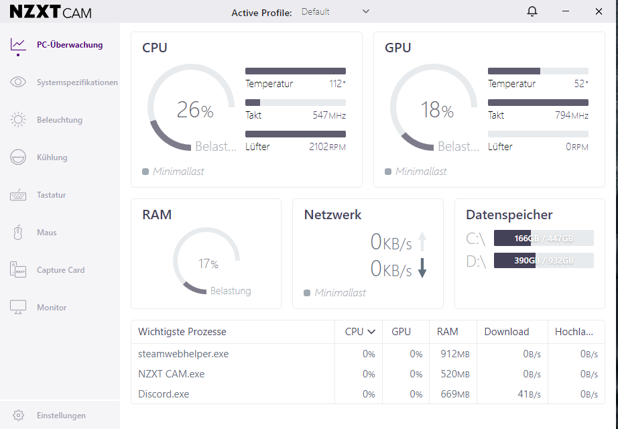618x429 pixels.
Task: Open the Beleuchtung page
Action: tap(60, 119)
